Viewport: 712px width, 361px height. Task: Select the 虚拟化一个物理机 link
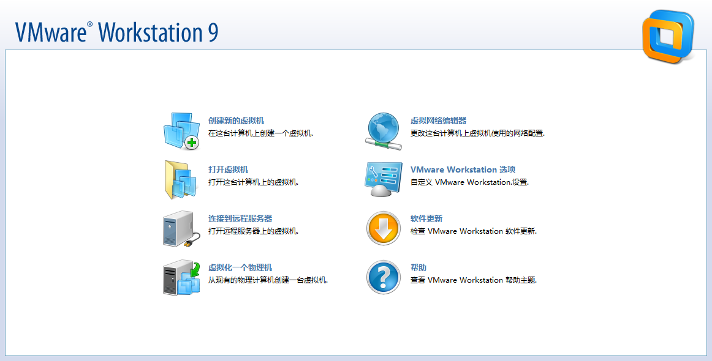240,267
